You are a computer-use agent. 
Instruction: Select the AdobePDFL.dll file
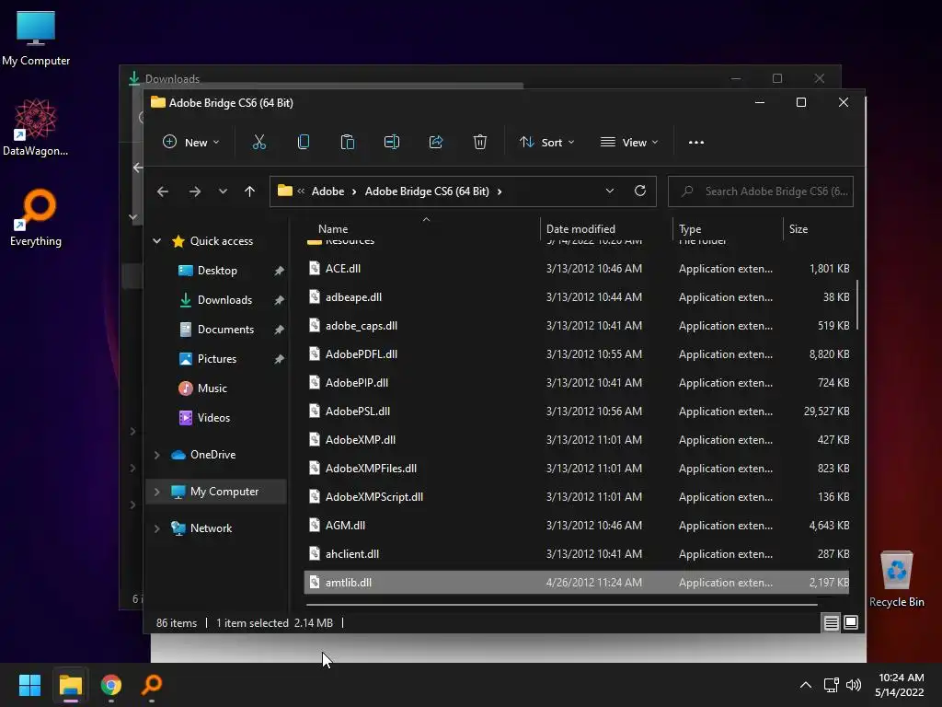[577, 354]
